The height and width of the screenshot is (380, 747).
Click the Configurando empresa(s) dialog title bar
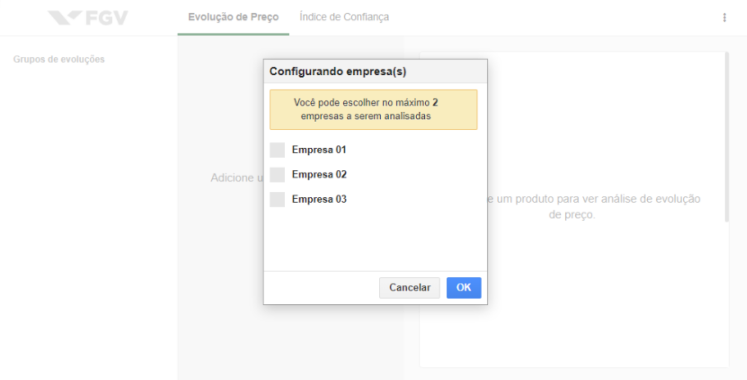pos(375,72)
